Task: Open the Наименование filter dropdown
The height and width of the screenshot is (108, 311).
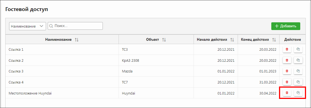Action: (x=28, y=26)
